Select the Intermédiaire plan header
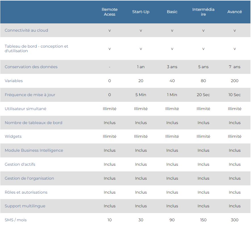This screenshot has height=231, width=251. [x=203, y=12]
